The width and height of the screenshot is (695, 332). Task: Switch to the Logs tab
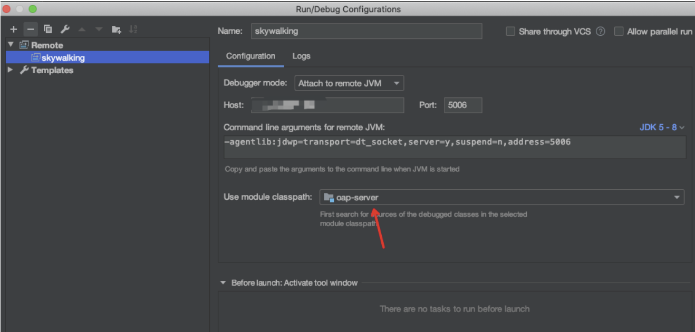(x=301, y=56)
